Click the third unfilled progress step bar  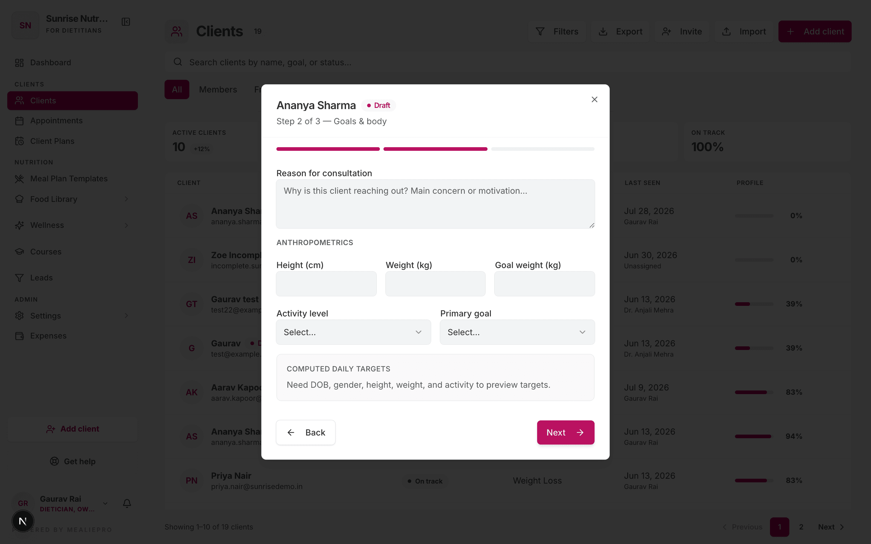click(542, 149)
